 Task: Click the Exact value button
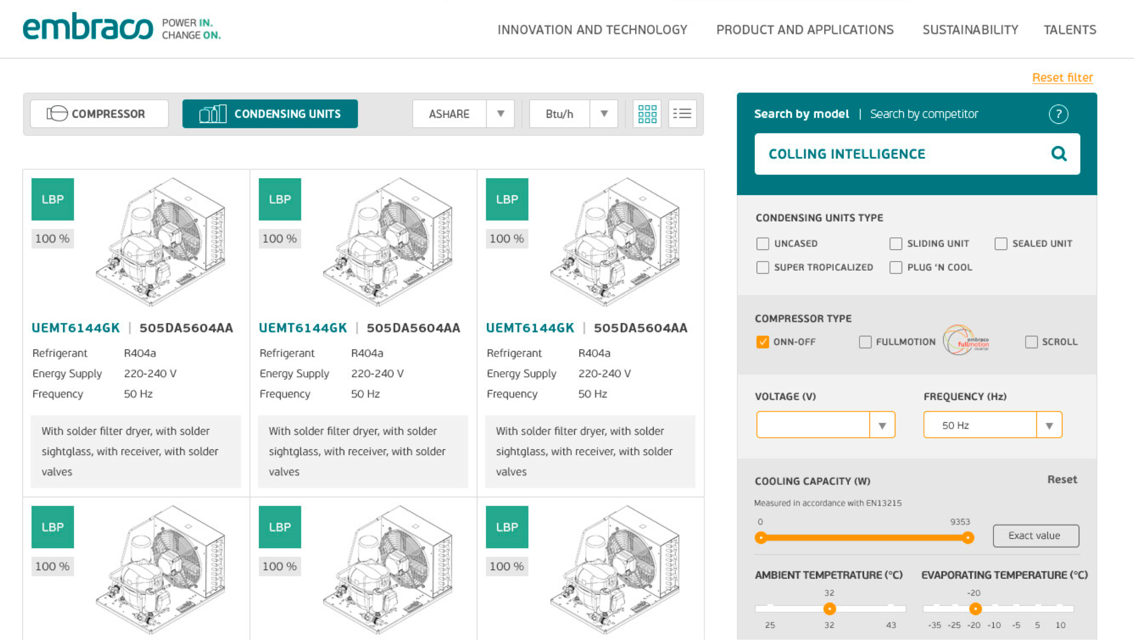[1036, 535]
